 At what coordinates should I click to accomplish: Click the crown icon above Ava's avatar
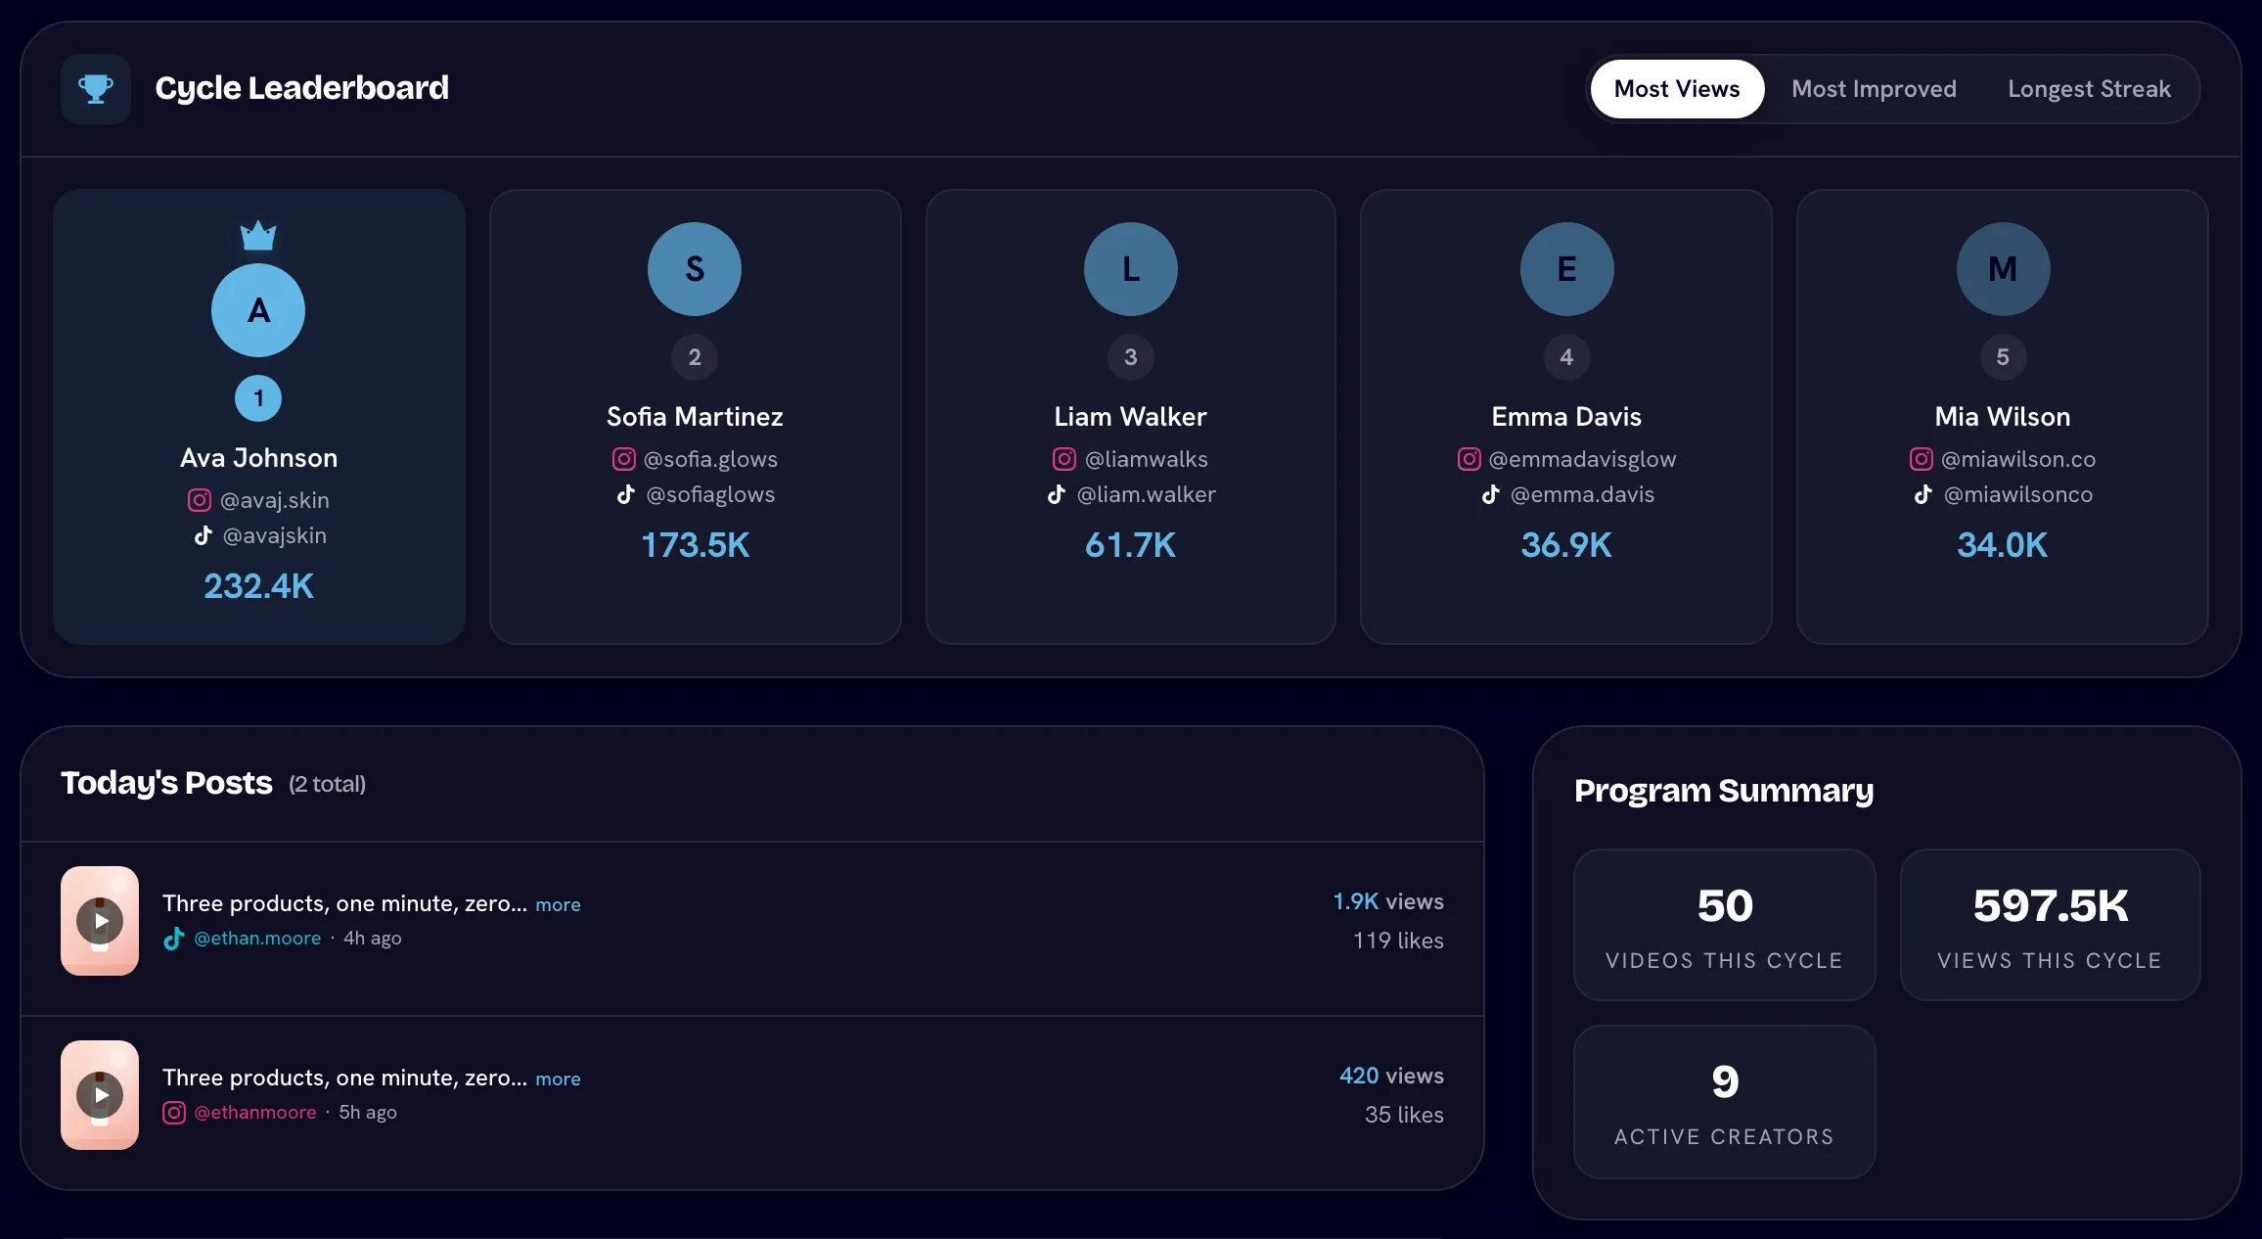coord(258,235)
